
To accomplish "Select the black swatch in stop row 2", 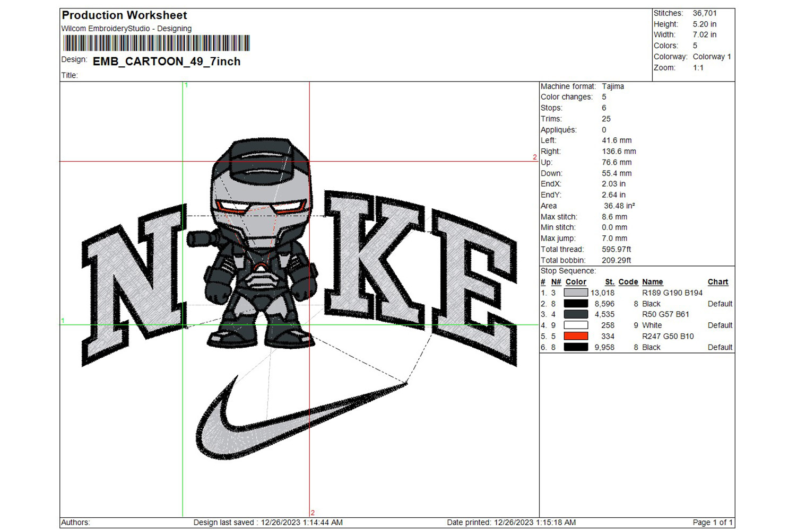I will tap(576, 304).
